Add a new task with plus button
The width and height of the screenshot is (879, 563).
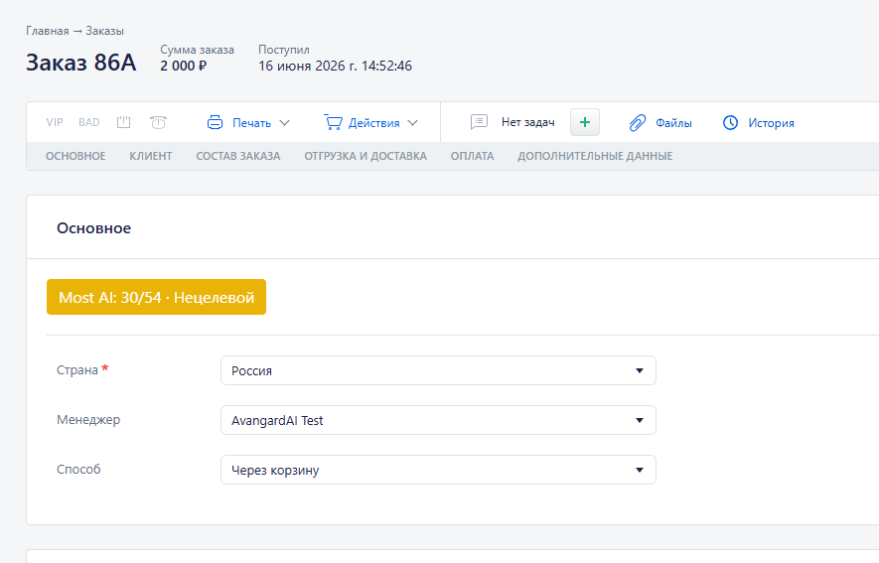[585, 122]
